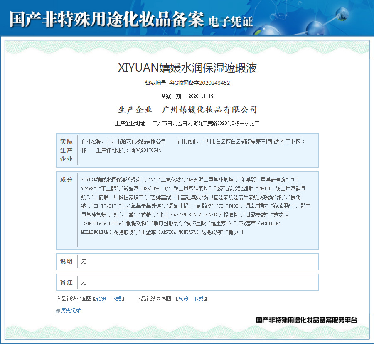Click the filing number 粤G妆网备字2020243452
Screen dimensions: 374x344
(x=199, y=83)
